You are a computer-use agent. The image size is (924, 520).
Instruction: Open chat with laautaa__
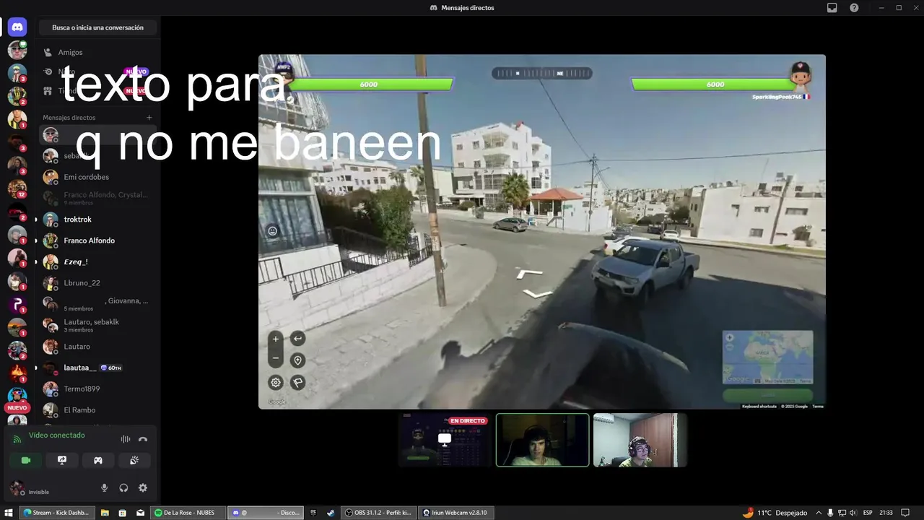pos(97,368)
